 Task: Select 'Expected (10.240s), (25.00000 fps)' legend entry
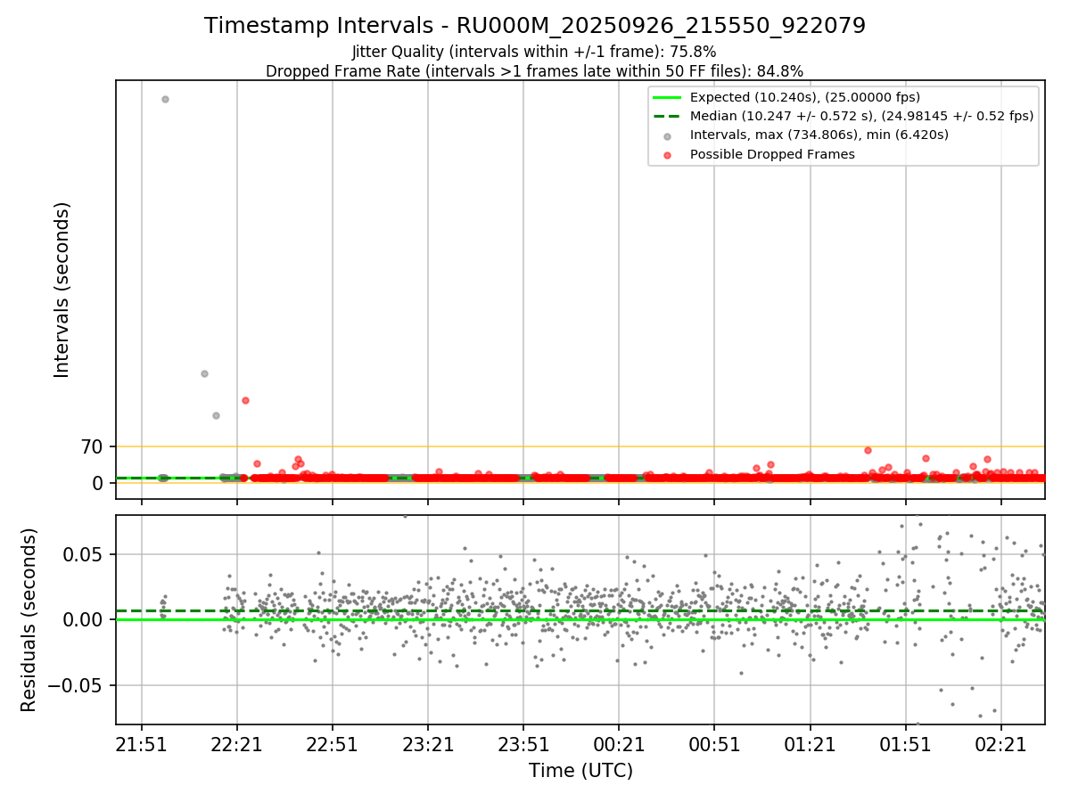[x=805, y=97]
